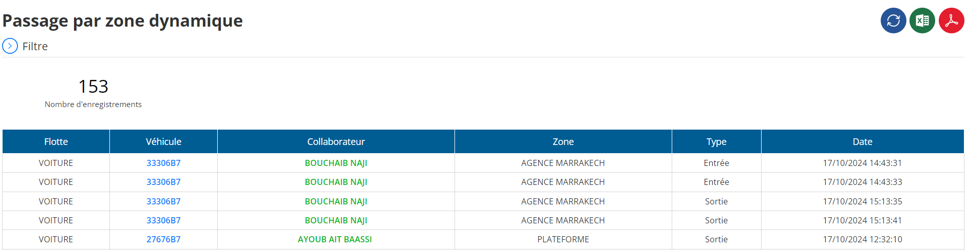This screenshot has width=967, height=250.
Task: Sort by Type column header
Action: pyautogui.click(x=716, y=141)
